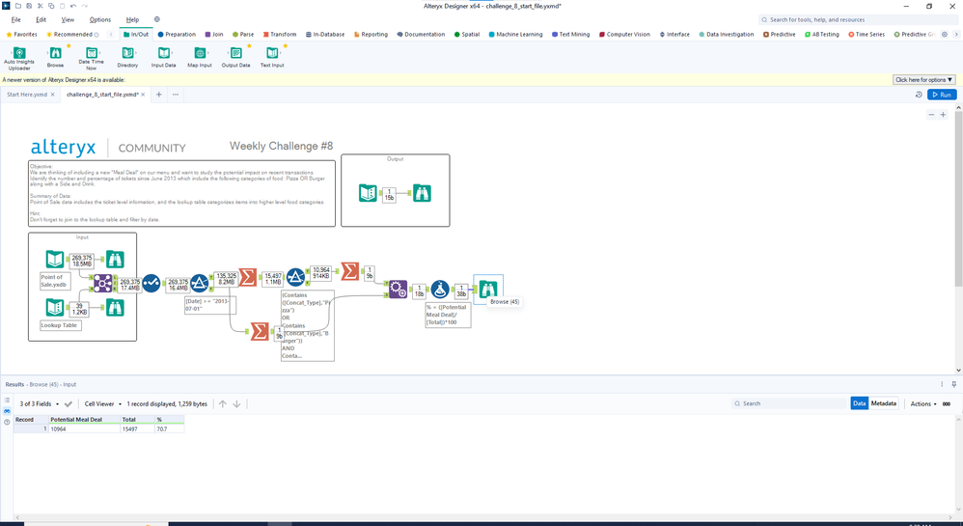Zoom out on canvas with minus button
963x526 pixels.
click(x=931, y=115)
